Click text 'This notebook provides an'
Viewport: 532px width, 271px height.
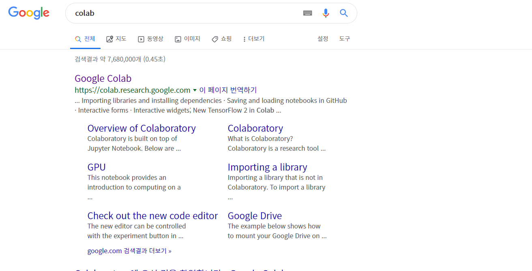pos(127,177)
